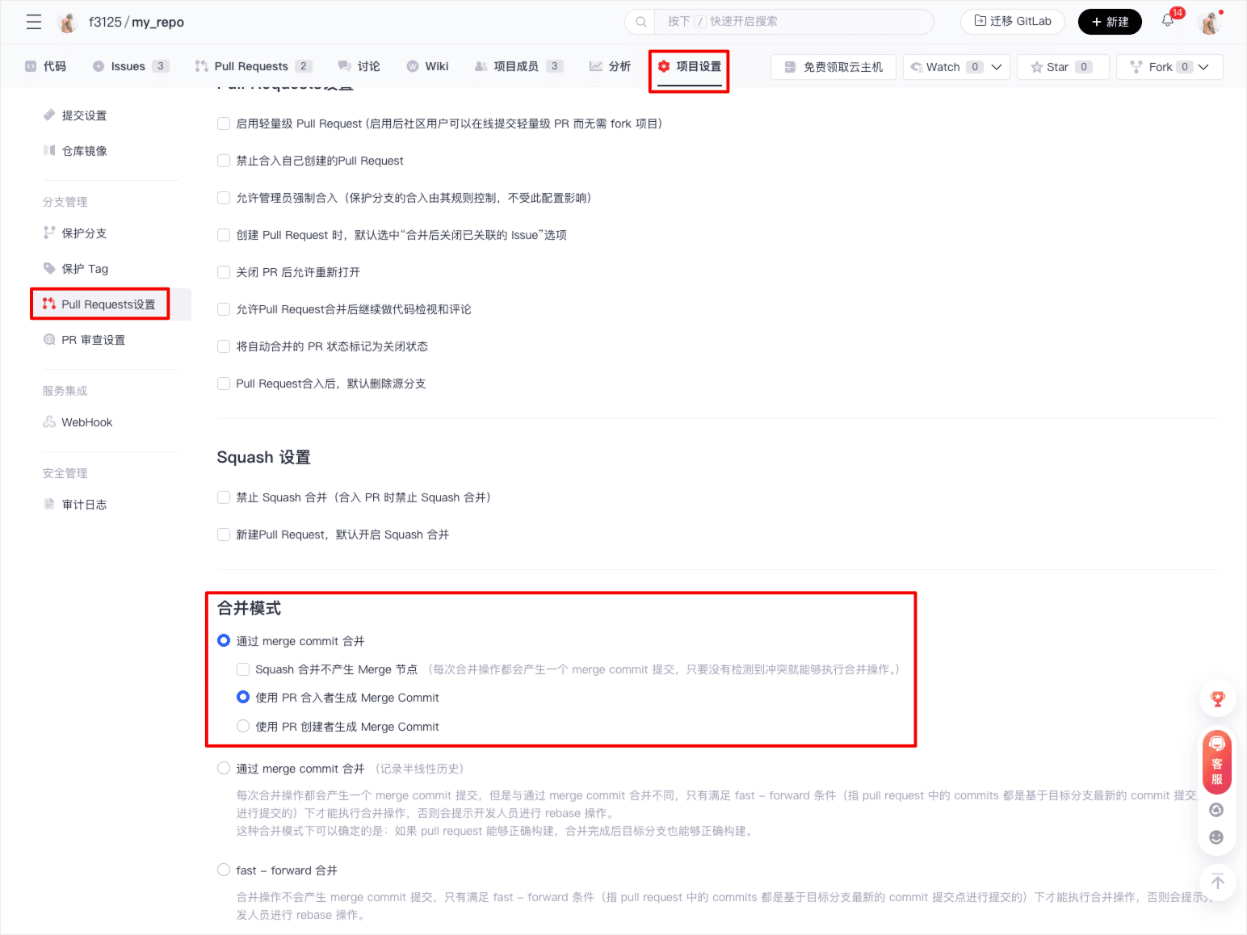Open the f3125 owner link

click(x=105, y=23)
